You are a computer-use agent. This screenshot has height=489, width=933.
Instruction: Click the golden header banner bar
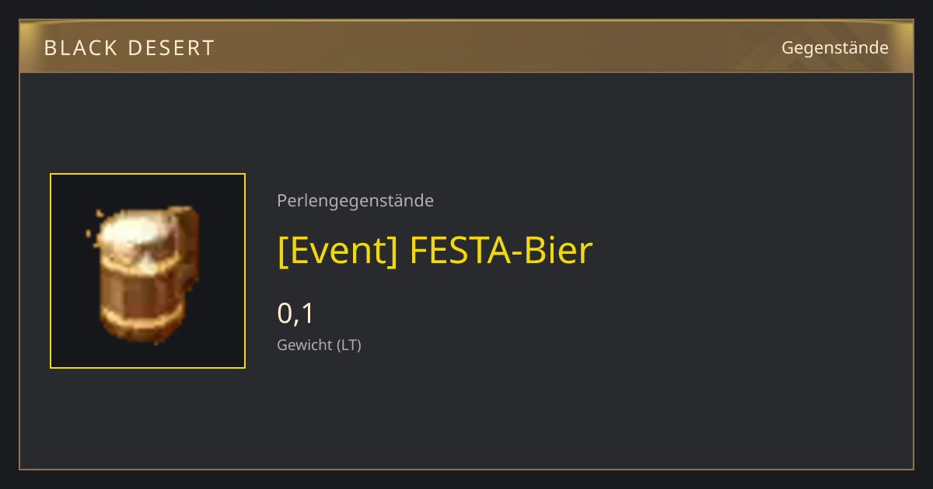[x=466, y=47]
